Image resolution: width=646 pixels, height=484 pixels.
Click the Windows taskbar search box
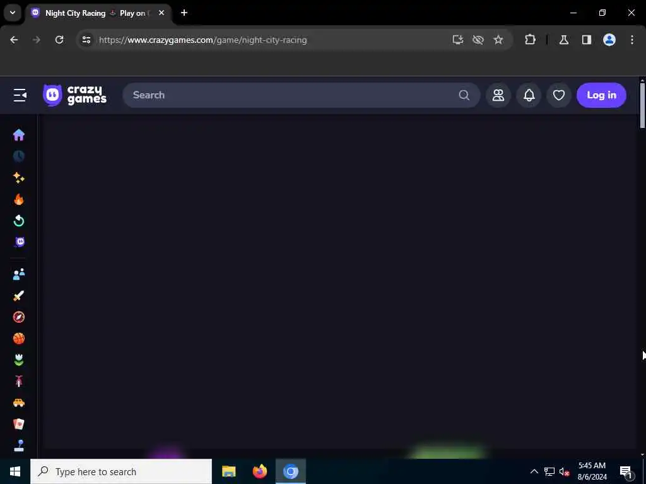[x=121, y=471]
